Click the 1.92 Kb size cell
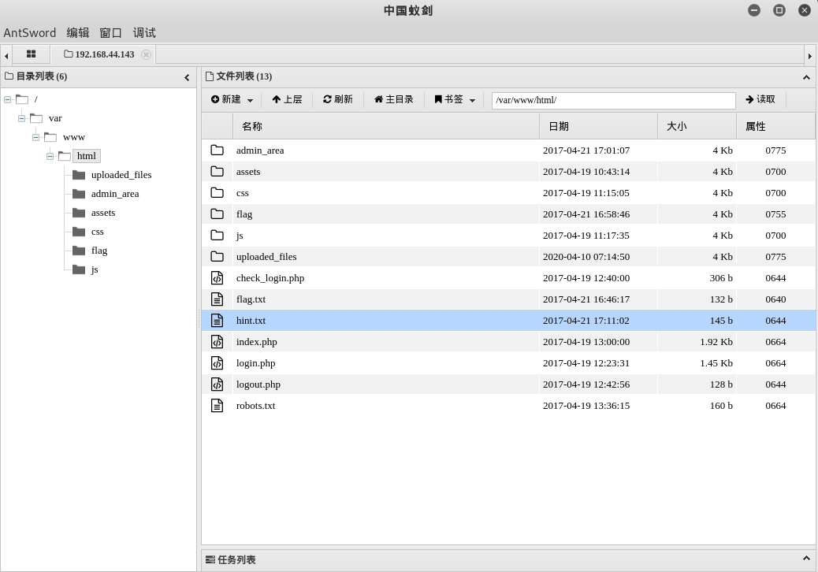The height and width of the screenshot is (572, 818). [x=716, y=341]
